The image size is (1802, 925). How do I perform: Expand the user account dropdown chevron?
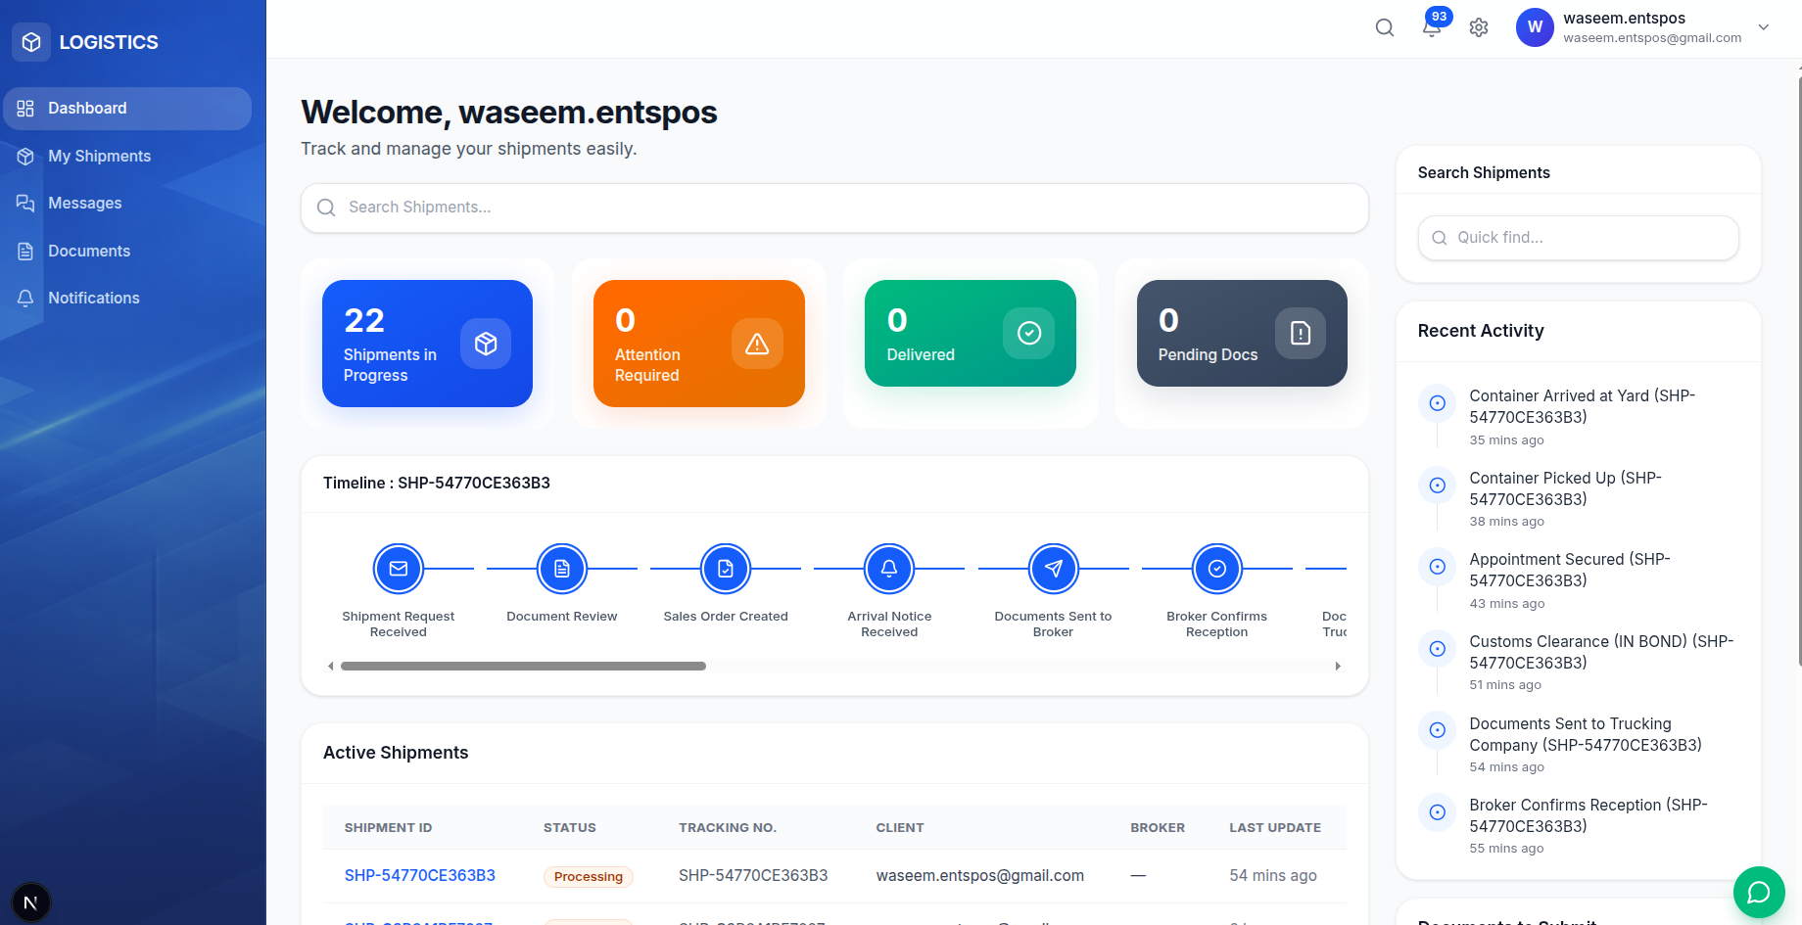1764,27
